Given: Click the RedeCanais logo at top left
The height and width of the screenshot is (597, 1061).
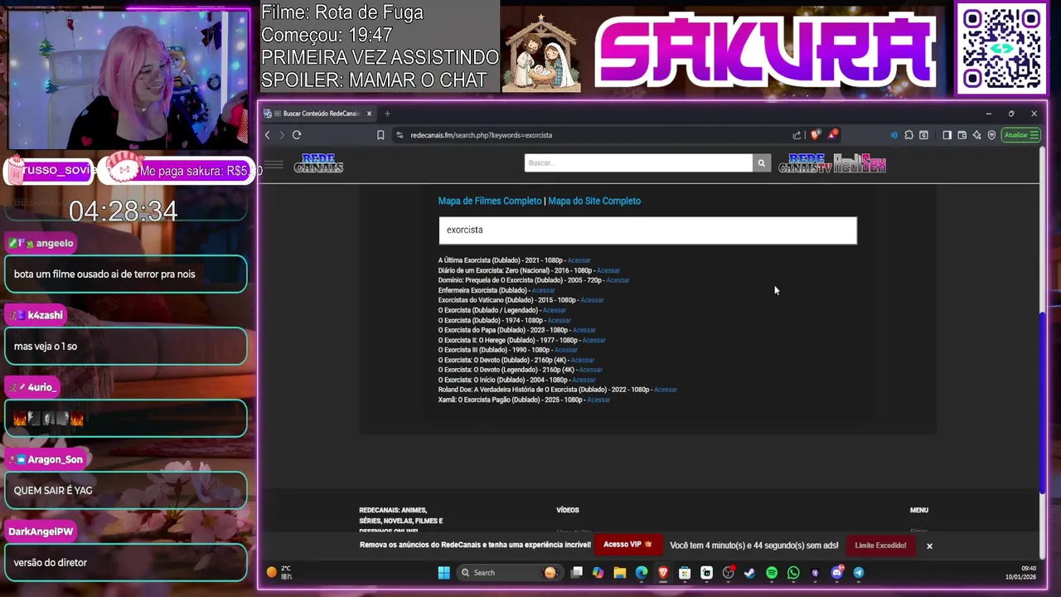Looking at the screenshot, I should [318, 164].
